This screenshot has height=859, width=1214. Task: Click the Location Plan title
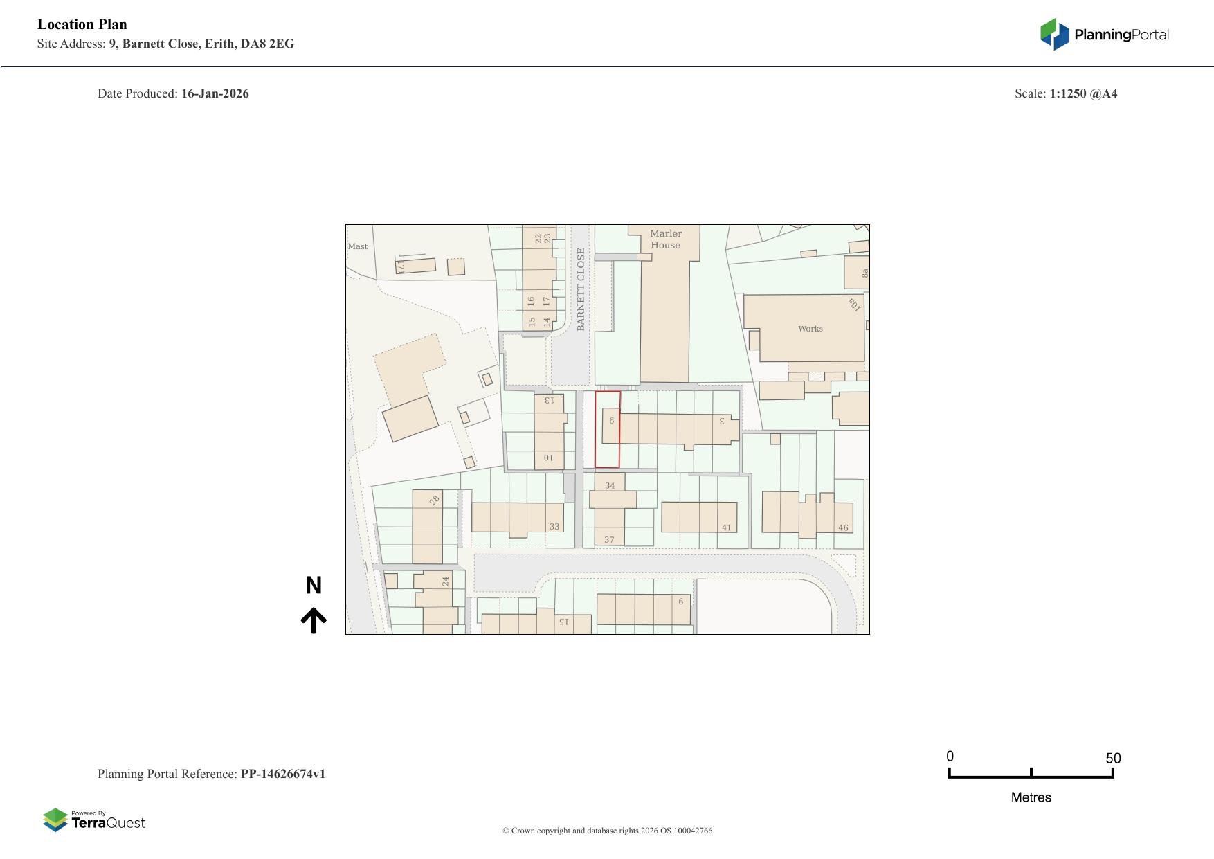82,24
